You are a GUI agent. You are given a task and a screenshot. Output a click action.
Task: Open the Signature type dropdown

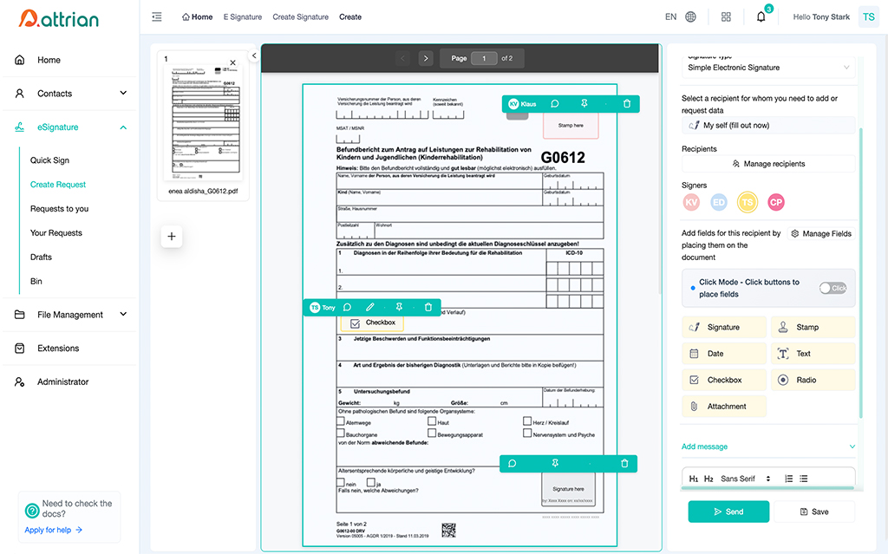point(767,67)
